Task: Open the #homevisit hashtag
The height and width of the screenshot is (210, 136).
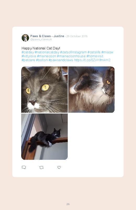Action: 95,56
